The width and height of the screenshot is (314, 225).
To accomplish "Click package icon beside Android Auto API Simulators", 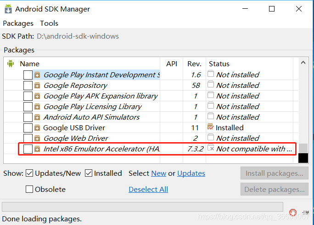I will point(37,118).
